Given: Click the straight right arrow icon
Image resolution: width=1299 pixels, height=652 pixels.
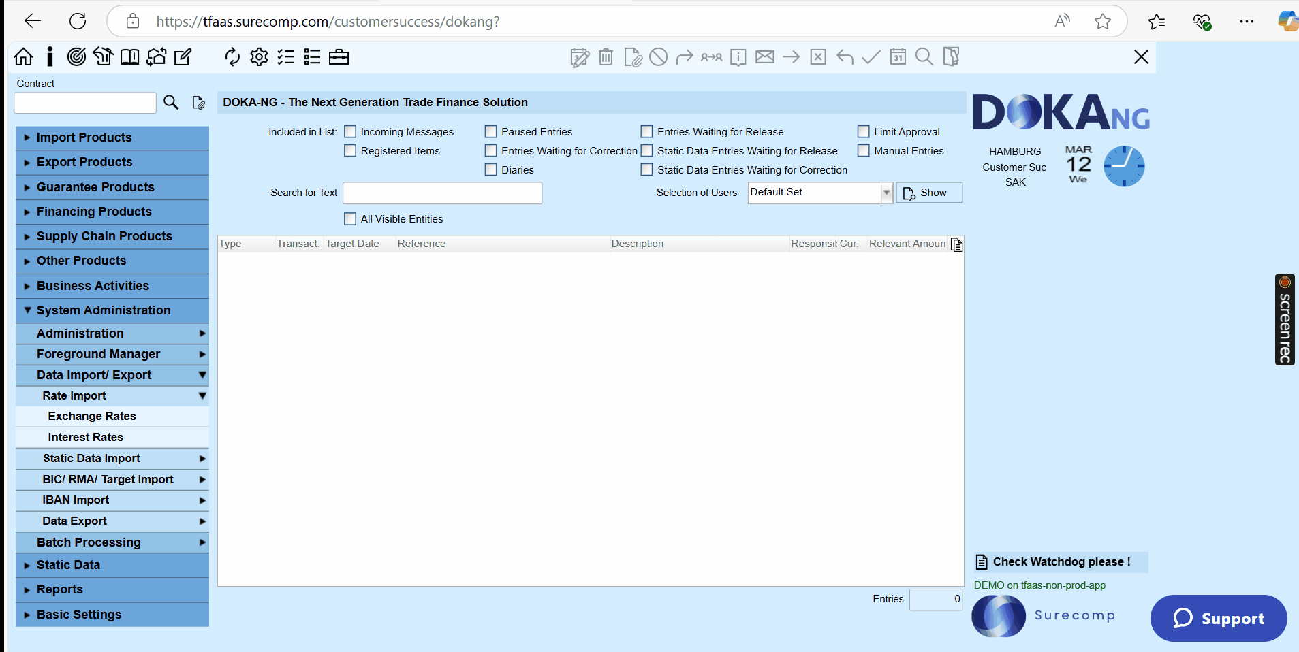Looking at the screenshot, I should [791, 56].
